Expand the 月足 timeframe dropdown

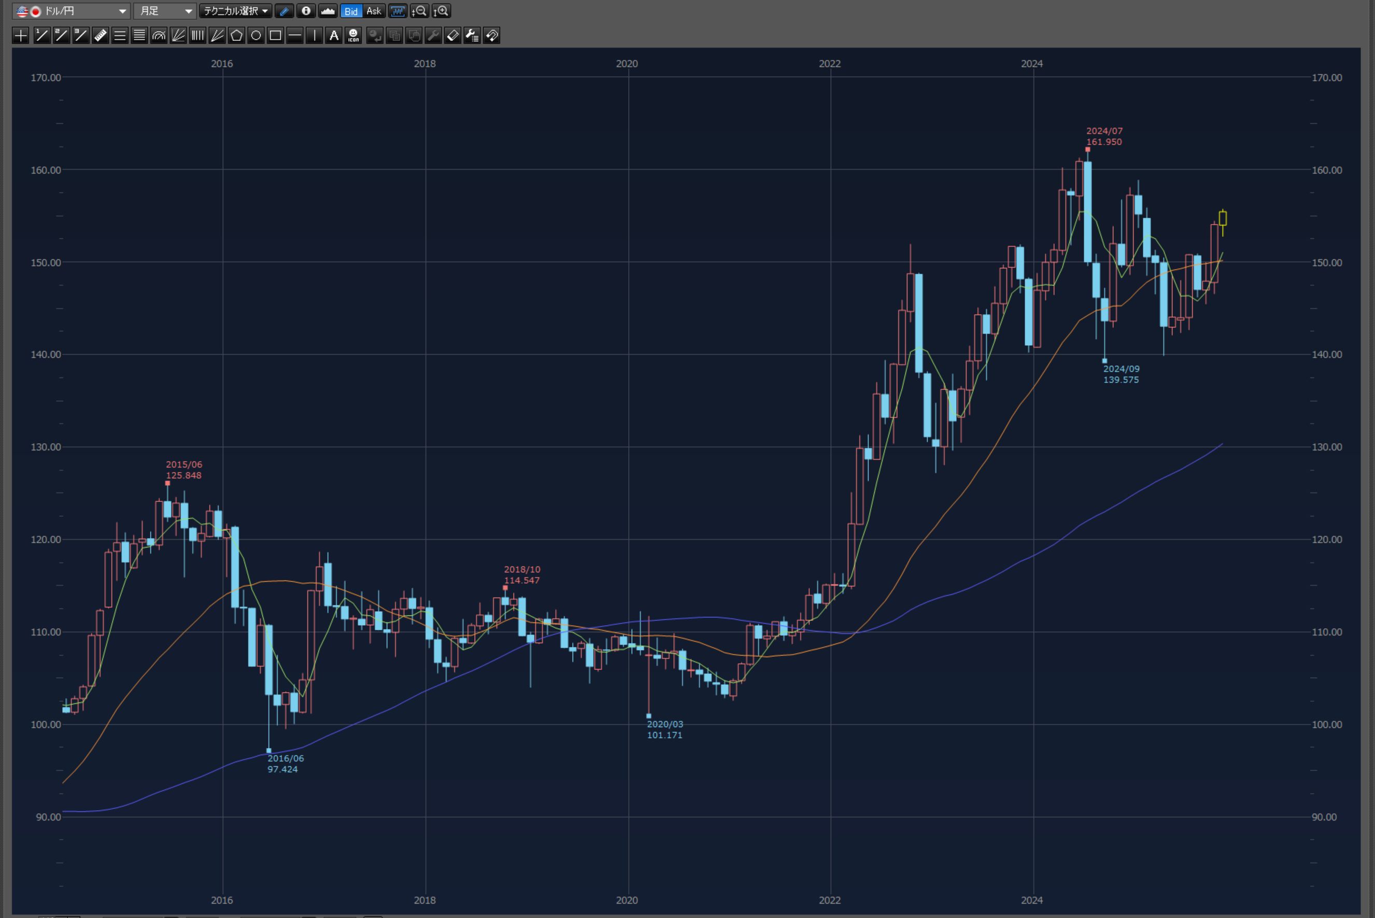(164, 11)
